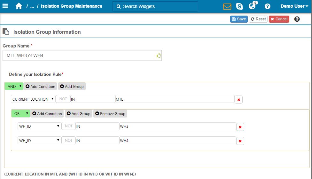Click the Isolation Group Maintenance breadcrumb
Viewport: 312px width, 179px height.
72,6
